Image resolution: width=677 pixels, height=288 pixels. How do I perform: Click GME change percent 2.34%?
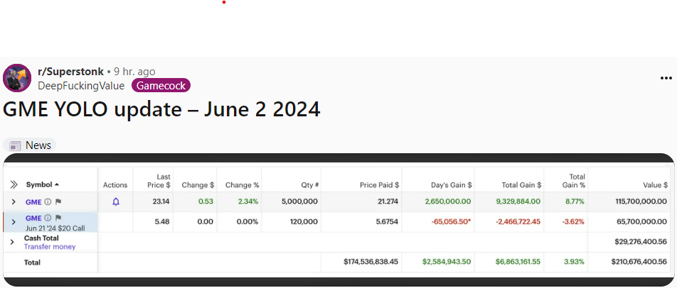(x=248, y=201)
